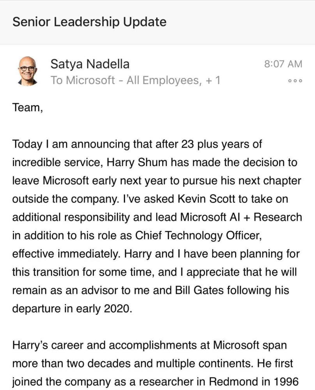Click the 'Team,' greeting line
Viewport: 315px width, 390px height.
point(27,107)
